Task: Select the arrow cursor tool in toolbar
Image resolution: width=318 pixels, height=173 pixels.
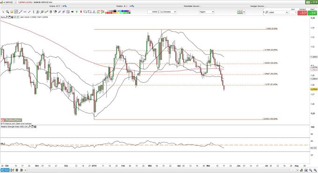Action: point(3,12)
